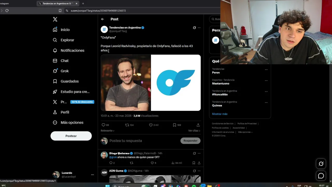Open Tendencias en Argentina profile avatar

[104, 29]
